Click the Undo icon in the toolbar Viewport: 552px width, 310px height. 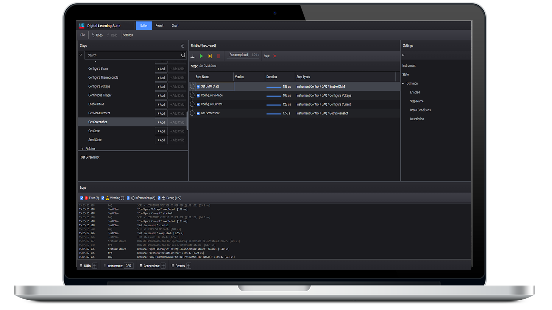pos(92,35)
